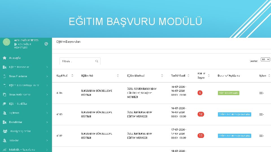Click Durumu/Açıklama column header

229,75
